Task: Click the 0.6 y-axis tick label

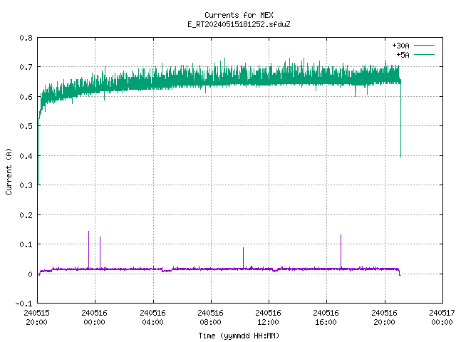Action: click(26, 97)
